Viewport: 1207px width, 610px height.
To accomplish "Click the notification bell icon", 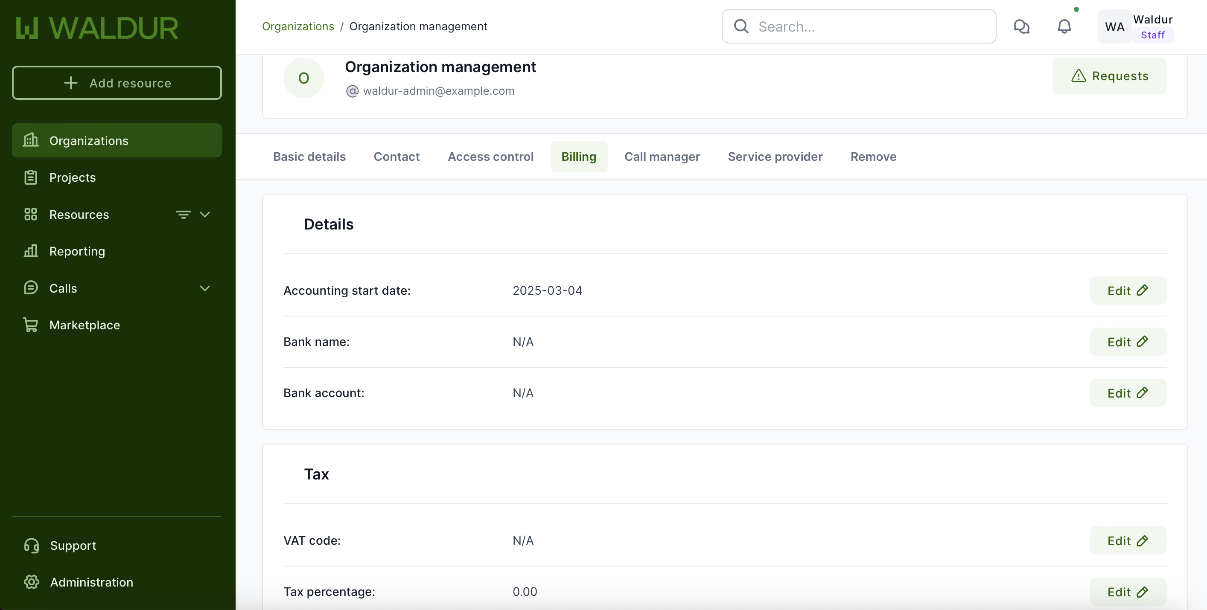I will (1064, 27).
